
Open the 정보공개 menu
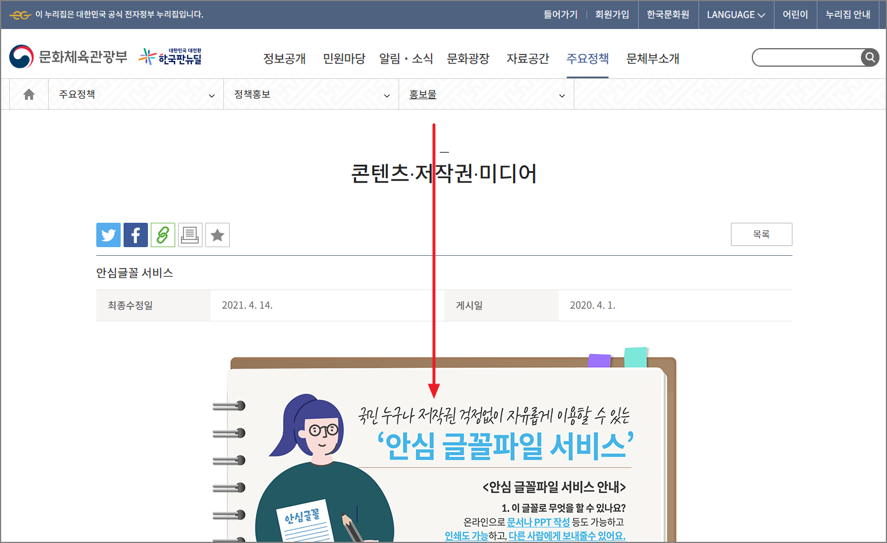click(284, 59)
